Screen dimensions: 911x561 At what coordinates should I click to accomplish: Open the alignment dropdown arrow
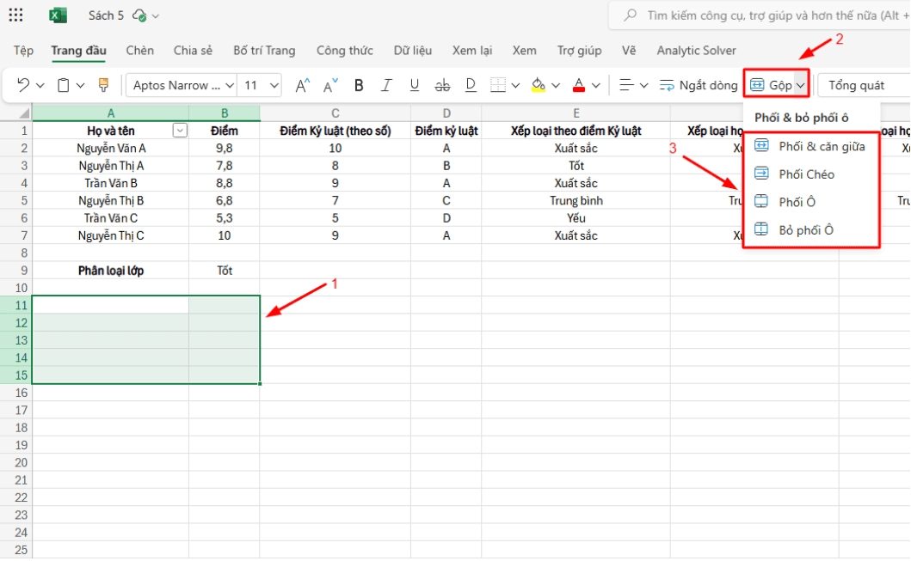[643, 86]
